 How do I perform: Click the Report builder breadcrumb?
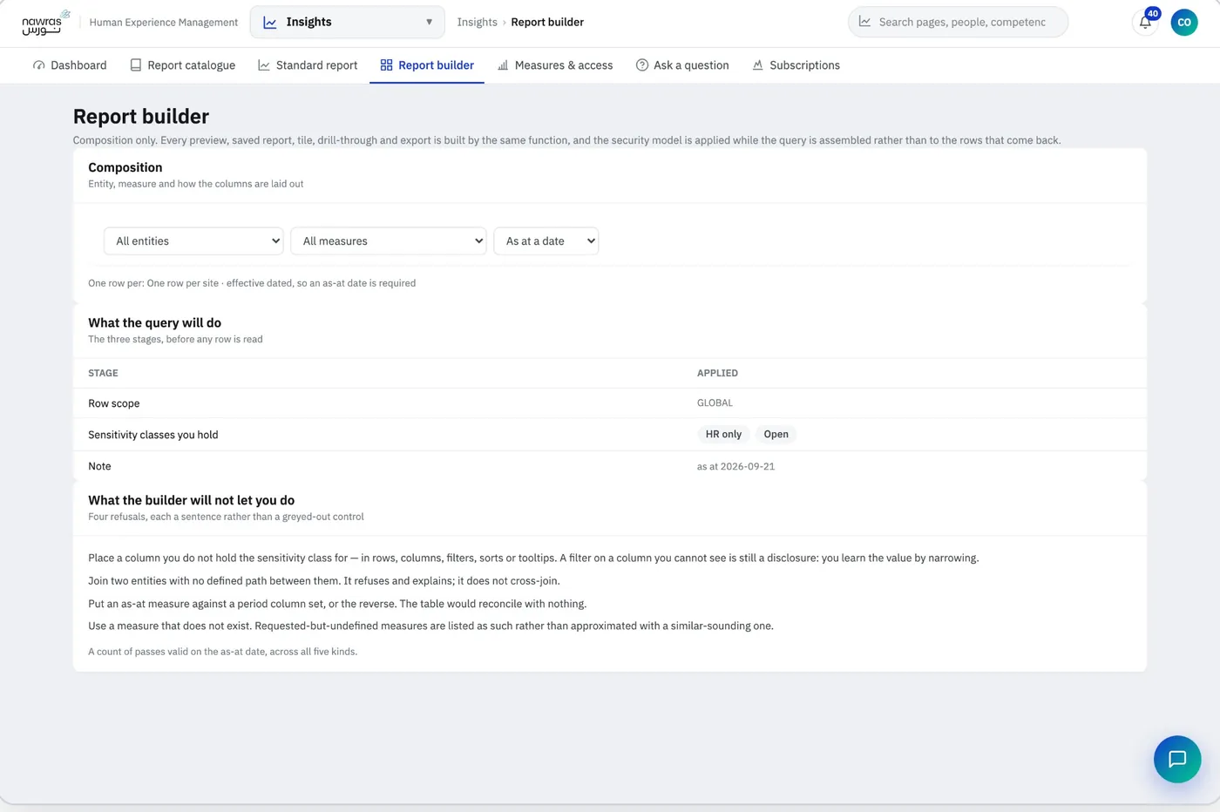pyautogui.click(x=547, y=23)
